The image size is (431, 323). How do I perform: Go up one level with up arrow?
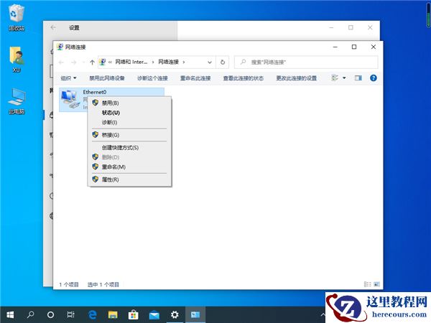click(x=93, y=62)
